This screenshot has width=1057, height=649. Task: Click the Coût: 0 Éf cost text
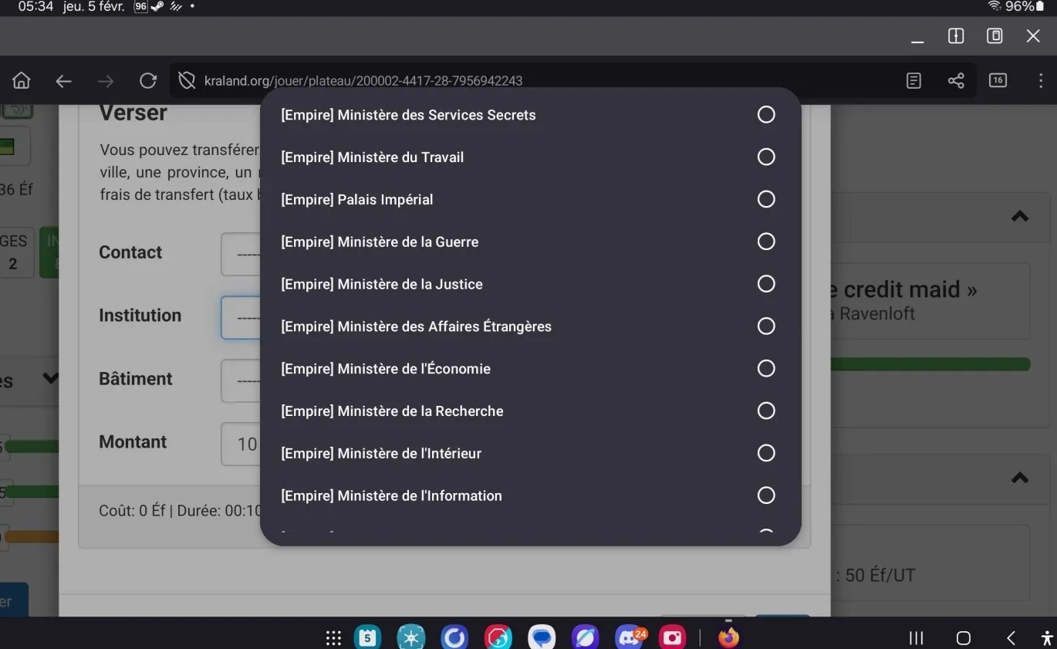132,511
